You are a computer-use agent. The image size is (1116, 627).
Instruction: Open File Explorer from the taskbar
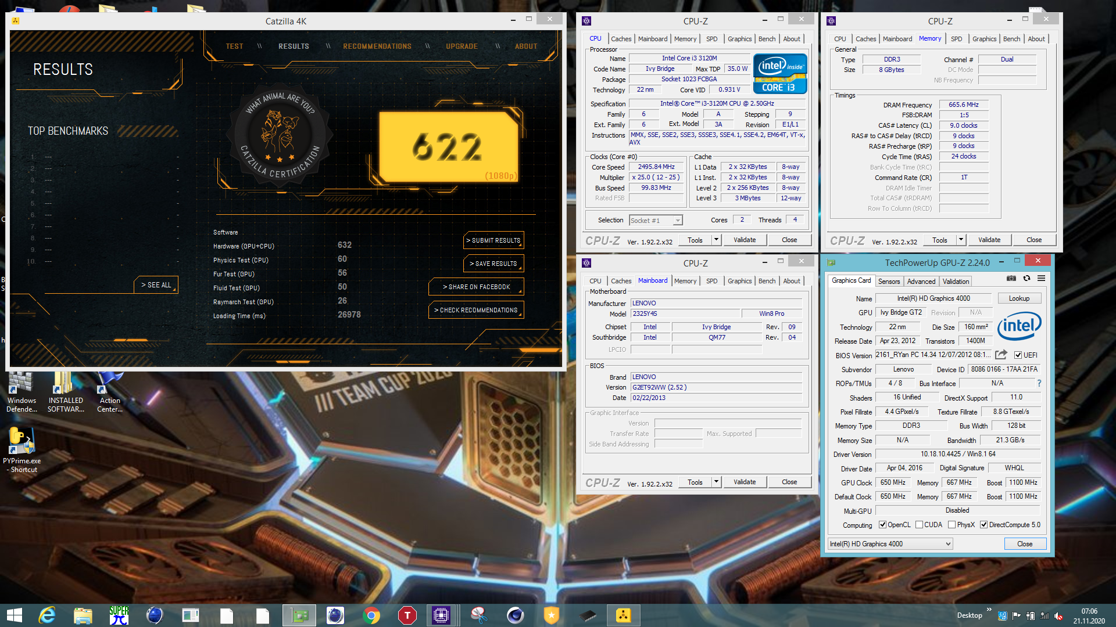pos(83,615)
